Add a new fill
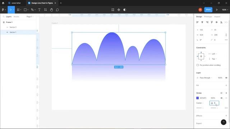The image size is (230, 129). (226, 85)
